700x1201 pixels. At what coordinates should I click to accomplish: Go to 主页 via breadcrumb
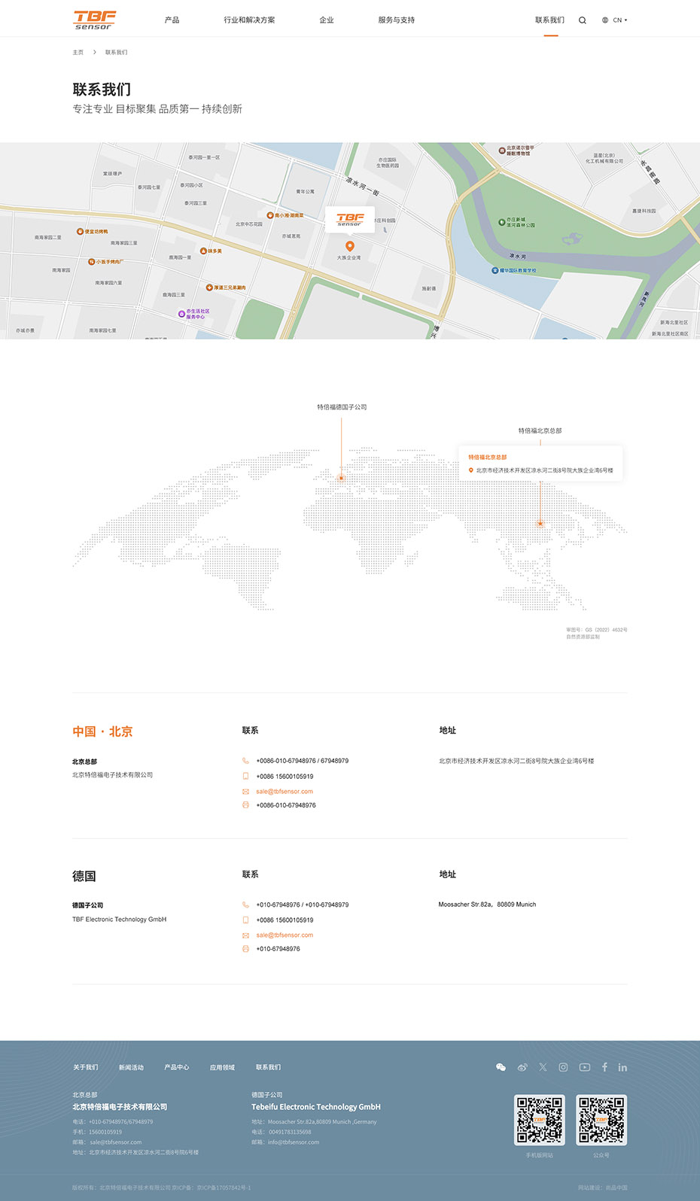[78, 53]
